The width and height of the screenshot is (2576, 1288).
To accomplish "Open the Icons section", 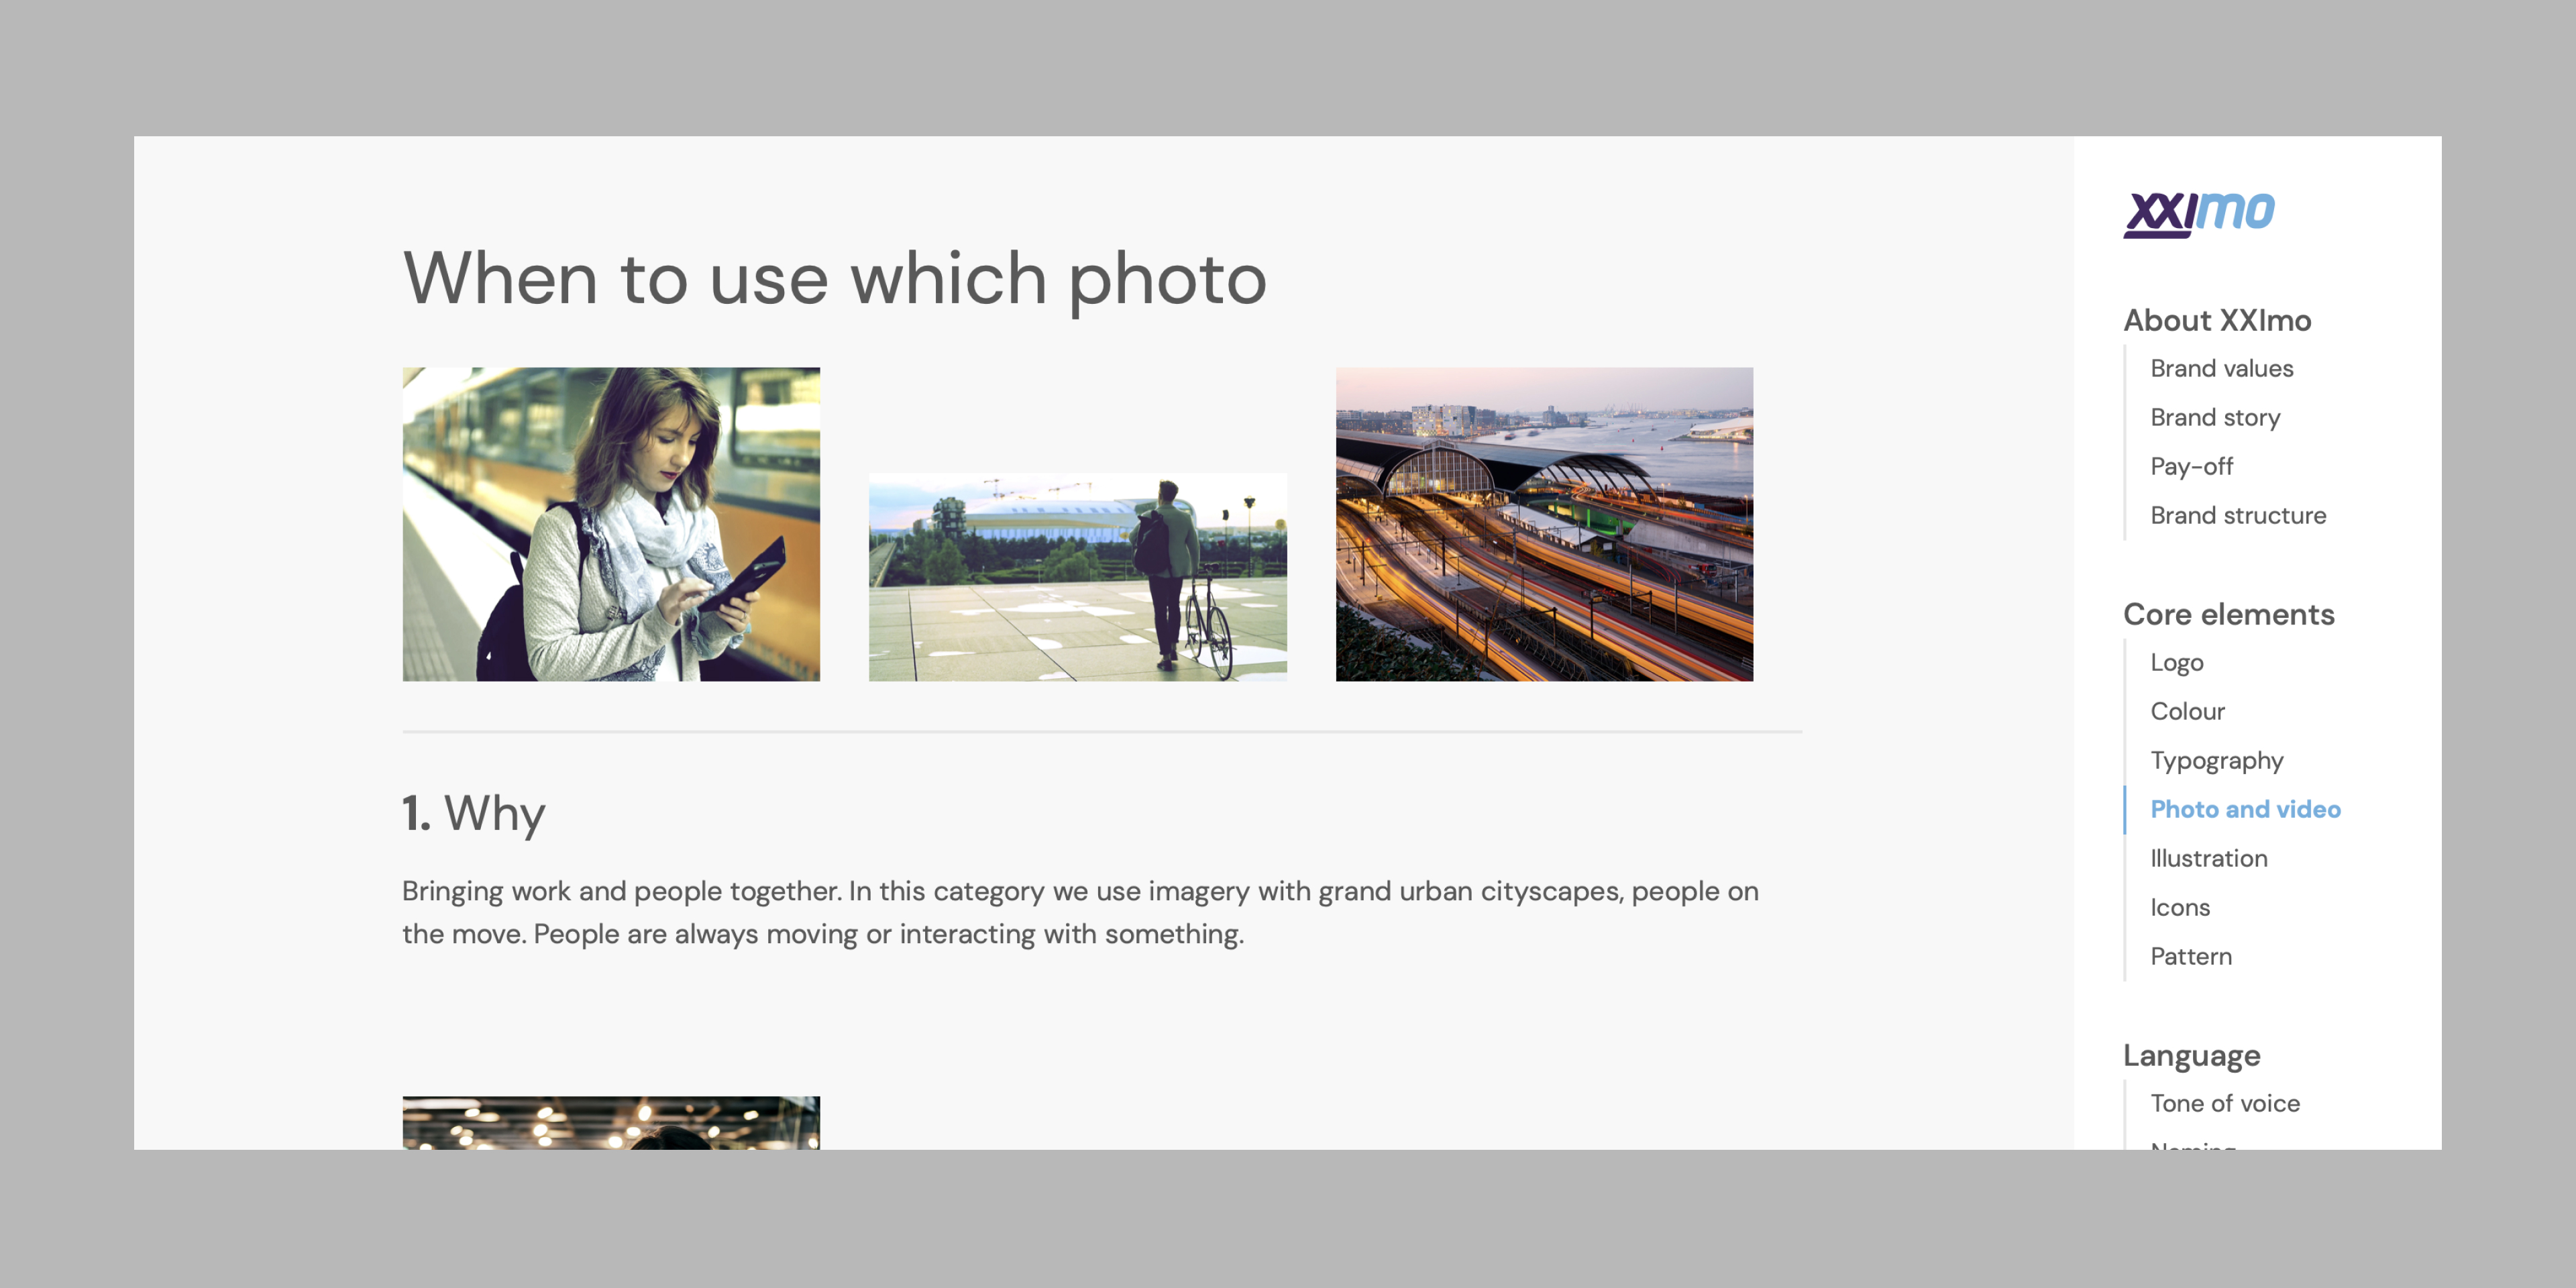I will tap(2180, 907).
